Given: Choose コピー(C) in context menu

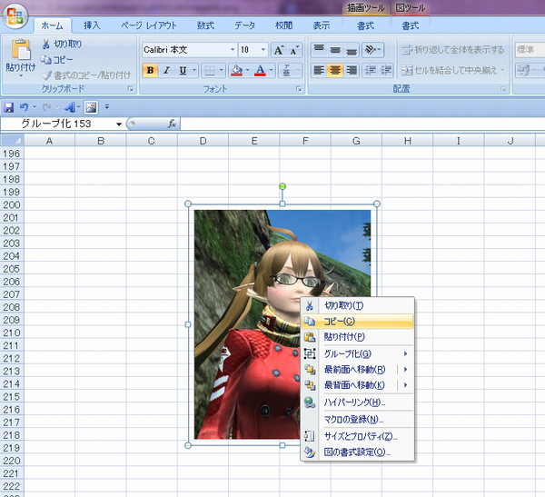Looking at the screenshot, I should tap(358, 322).
